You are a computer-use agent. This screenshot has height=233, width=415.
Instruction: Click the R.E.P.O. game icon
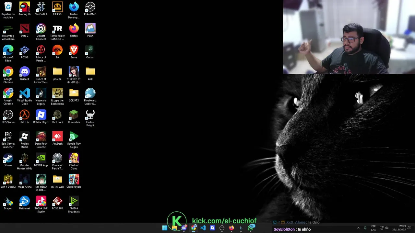tap(57, 9)
